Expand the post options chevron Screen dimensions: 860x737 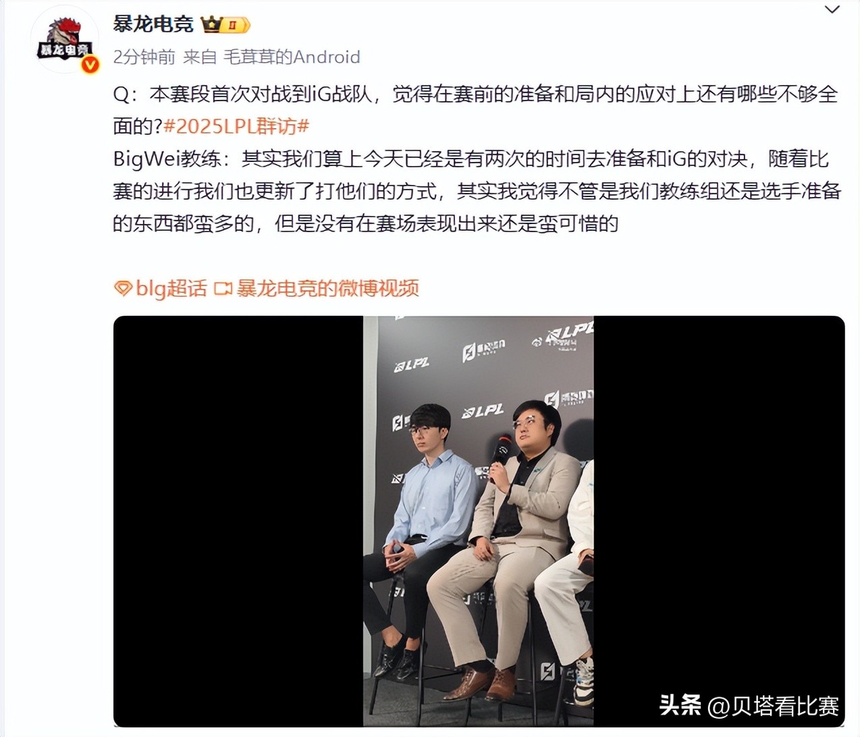[832, 10]
